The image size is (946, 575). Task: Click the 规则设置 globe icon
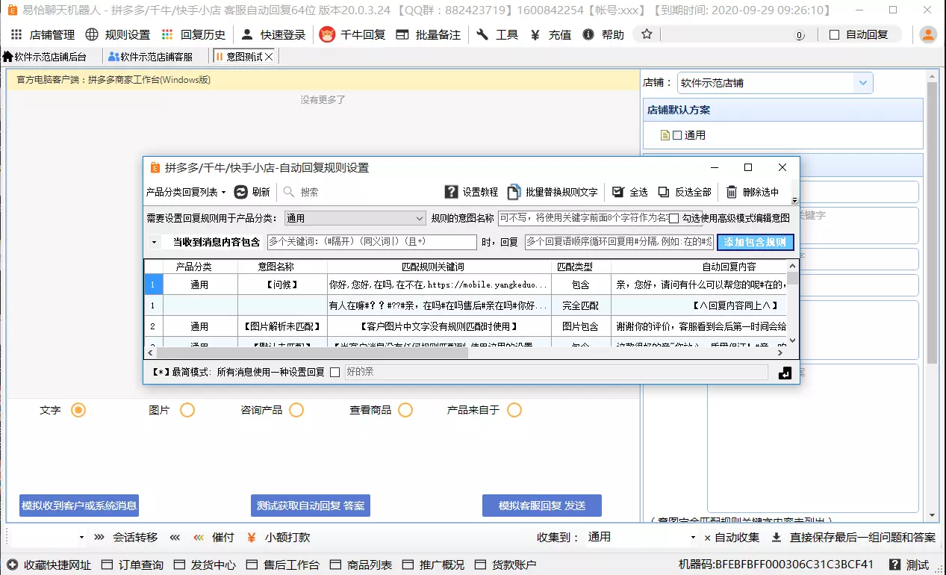point(92,34)
